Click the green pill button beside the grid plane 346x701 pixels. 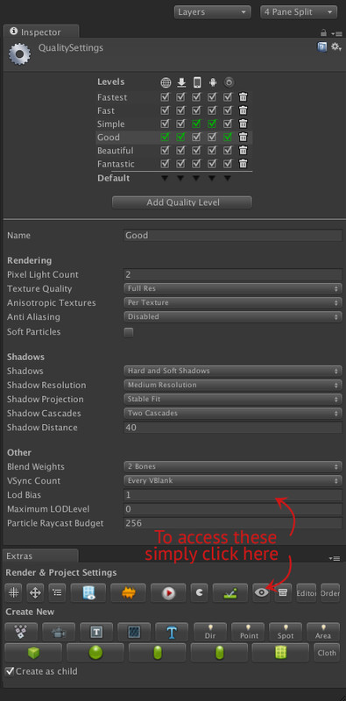click(x=219, y=653)
